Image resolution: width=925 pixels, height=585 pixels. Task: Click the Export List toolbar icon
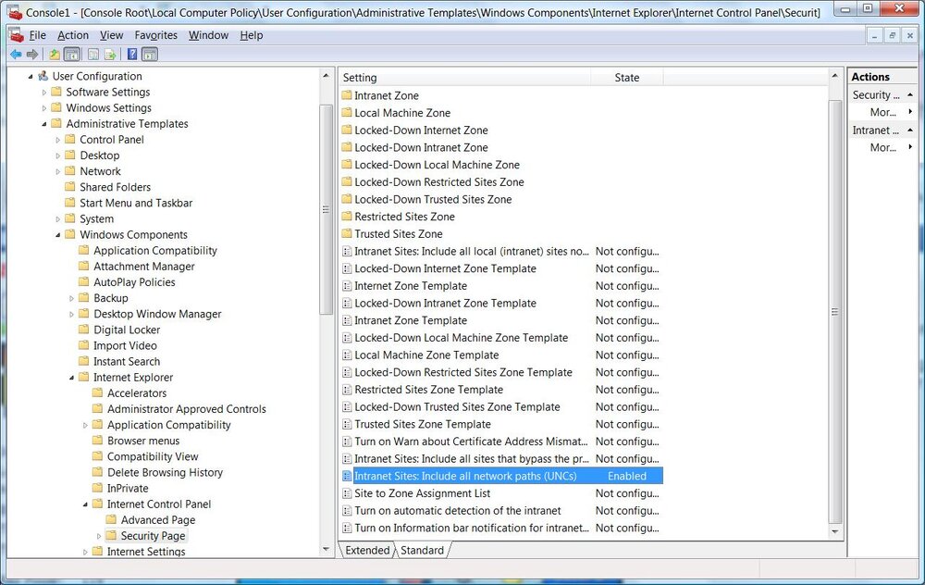[x=110, y=55]
